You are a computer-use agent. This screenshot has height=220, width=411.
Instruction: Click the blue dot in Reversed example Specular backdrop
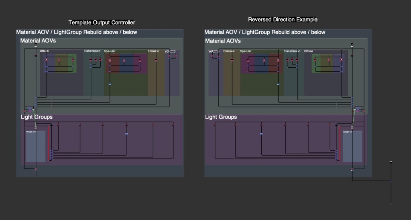click(x=278, y=84)
